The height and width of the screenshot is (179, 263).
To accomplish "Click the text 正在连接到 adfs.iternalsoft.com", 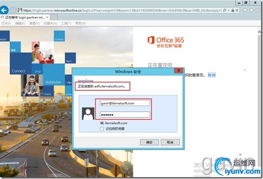I will [x=101, y=86].
